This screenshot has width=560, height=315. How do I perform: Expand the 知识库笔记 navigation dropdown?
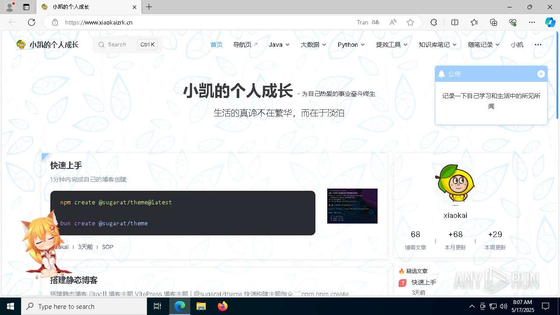(437, 45)
